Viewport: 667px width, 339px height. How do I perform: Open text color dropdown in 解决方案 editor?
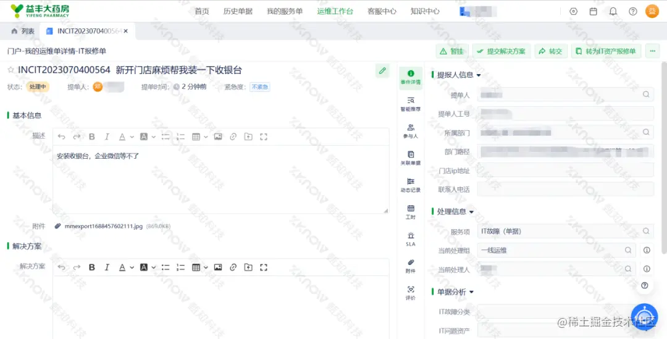click(x=132, y=267)
